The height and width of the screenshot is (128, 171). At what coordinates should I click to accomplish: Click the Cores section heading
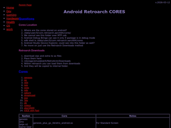(x=23, y=72)
